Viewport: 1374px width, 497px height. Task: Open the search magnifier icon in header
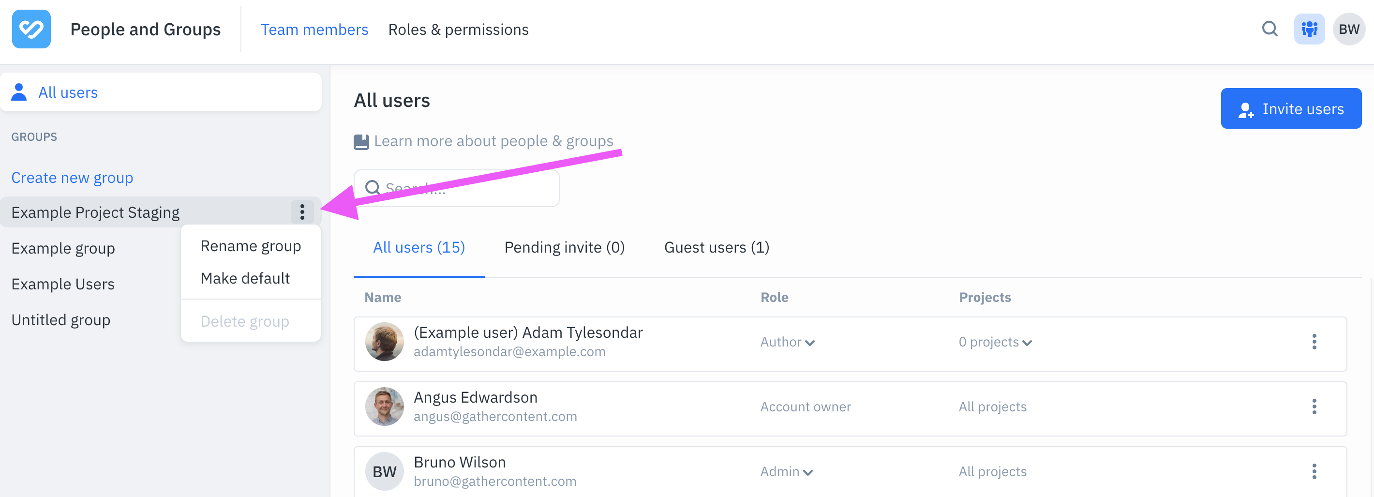coord(1269,29)
